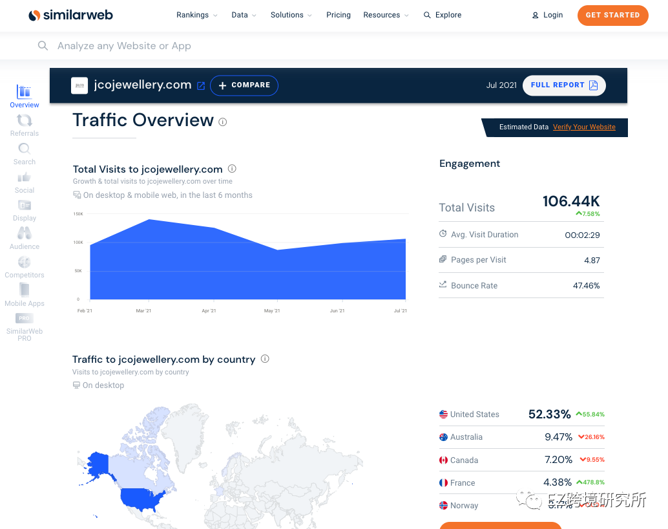The width and height of the screenshot is (668, 529).
Task: Click the Pages per Visit icon
Action: click(x=443, y=259)
